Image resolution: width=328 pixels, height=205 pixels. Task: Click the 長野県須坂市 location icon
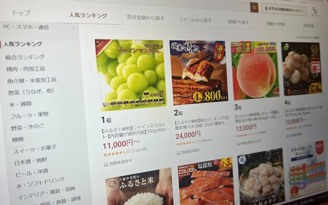coord(106,164)
